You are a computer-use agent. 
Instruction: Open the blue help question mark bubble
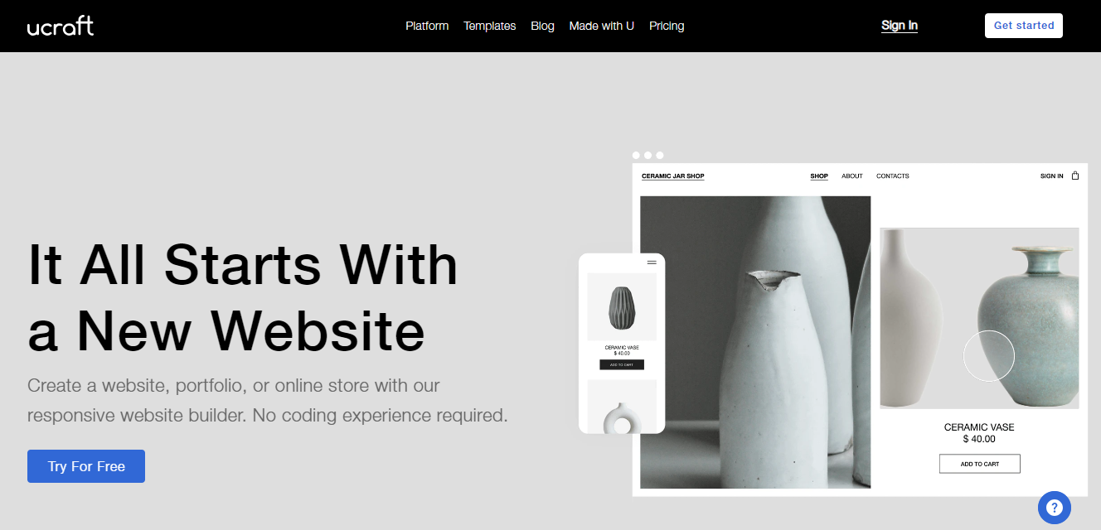(1054, 508)
